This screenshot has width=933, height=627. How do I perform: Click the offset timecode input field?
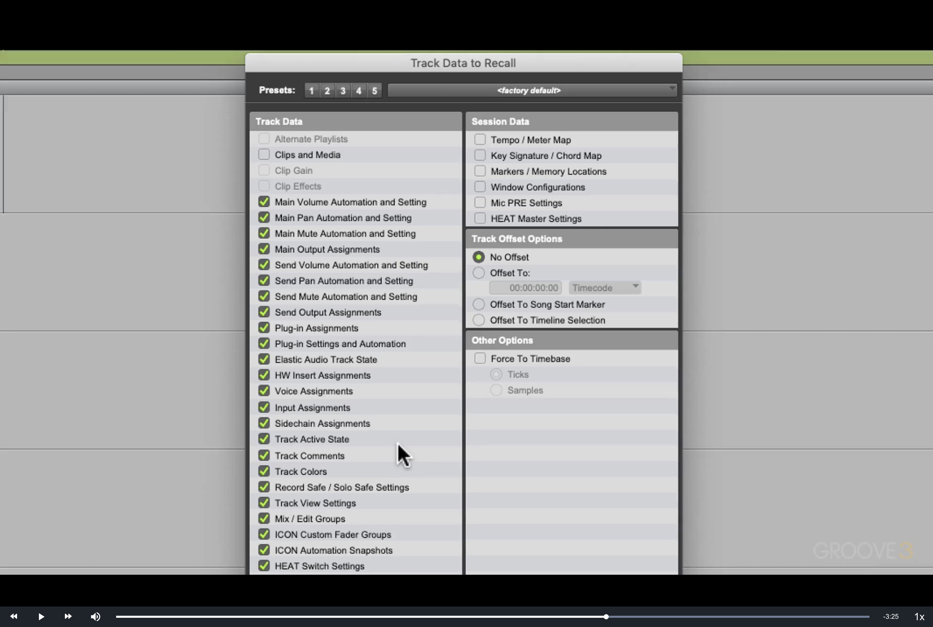pyautogui.click(x=525, y=287)
